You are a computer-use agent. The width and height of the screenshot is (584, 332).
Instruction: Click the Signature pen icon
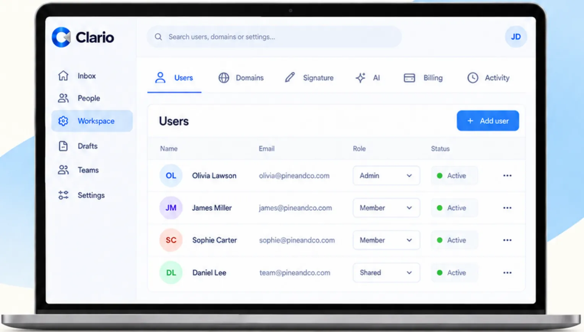click(290, 78)
